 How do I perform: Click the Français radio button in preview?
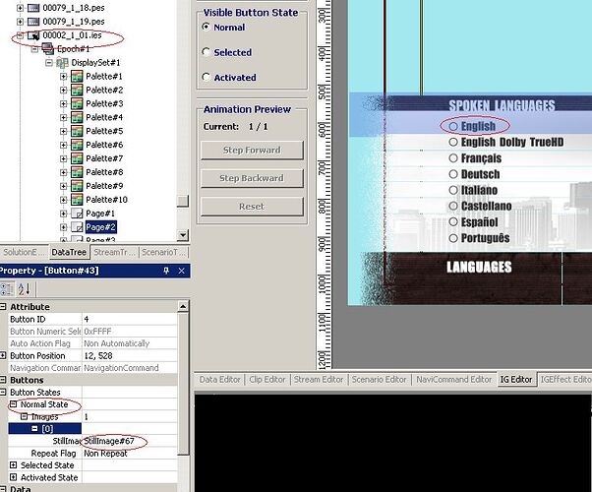click(x=453, y=158)
